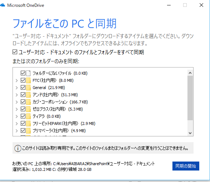The image size is (210, 182).
Task: Select プリマベーラ(社内用) (4.9 MB) text
Action: 59,131
